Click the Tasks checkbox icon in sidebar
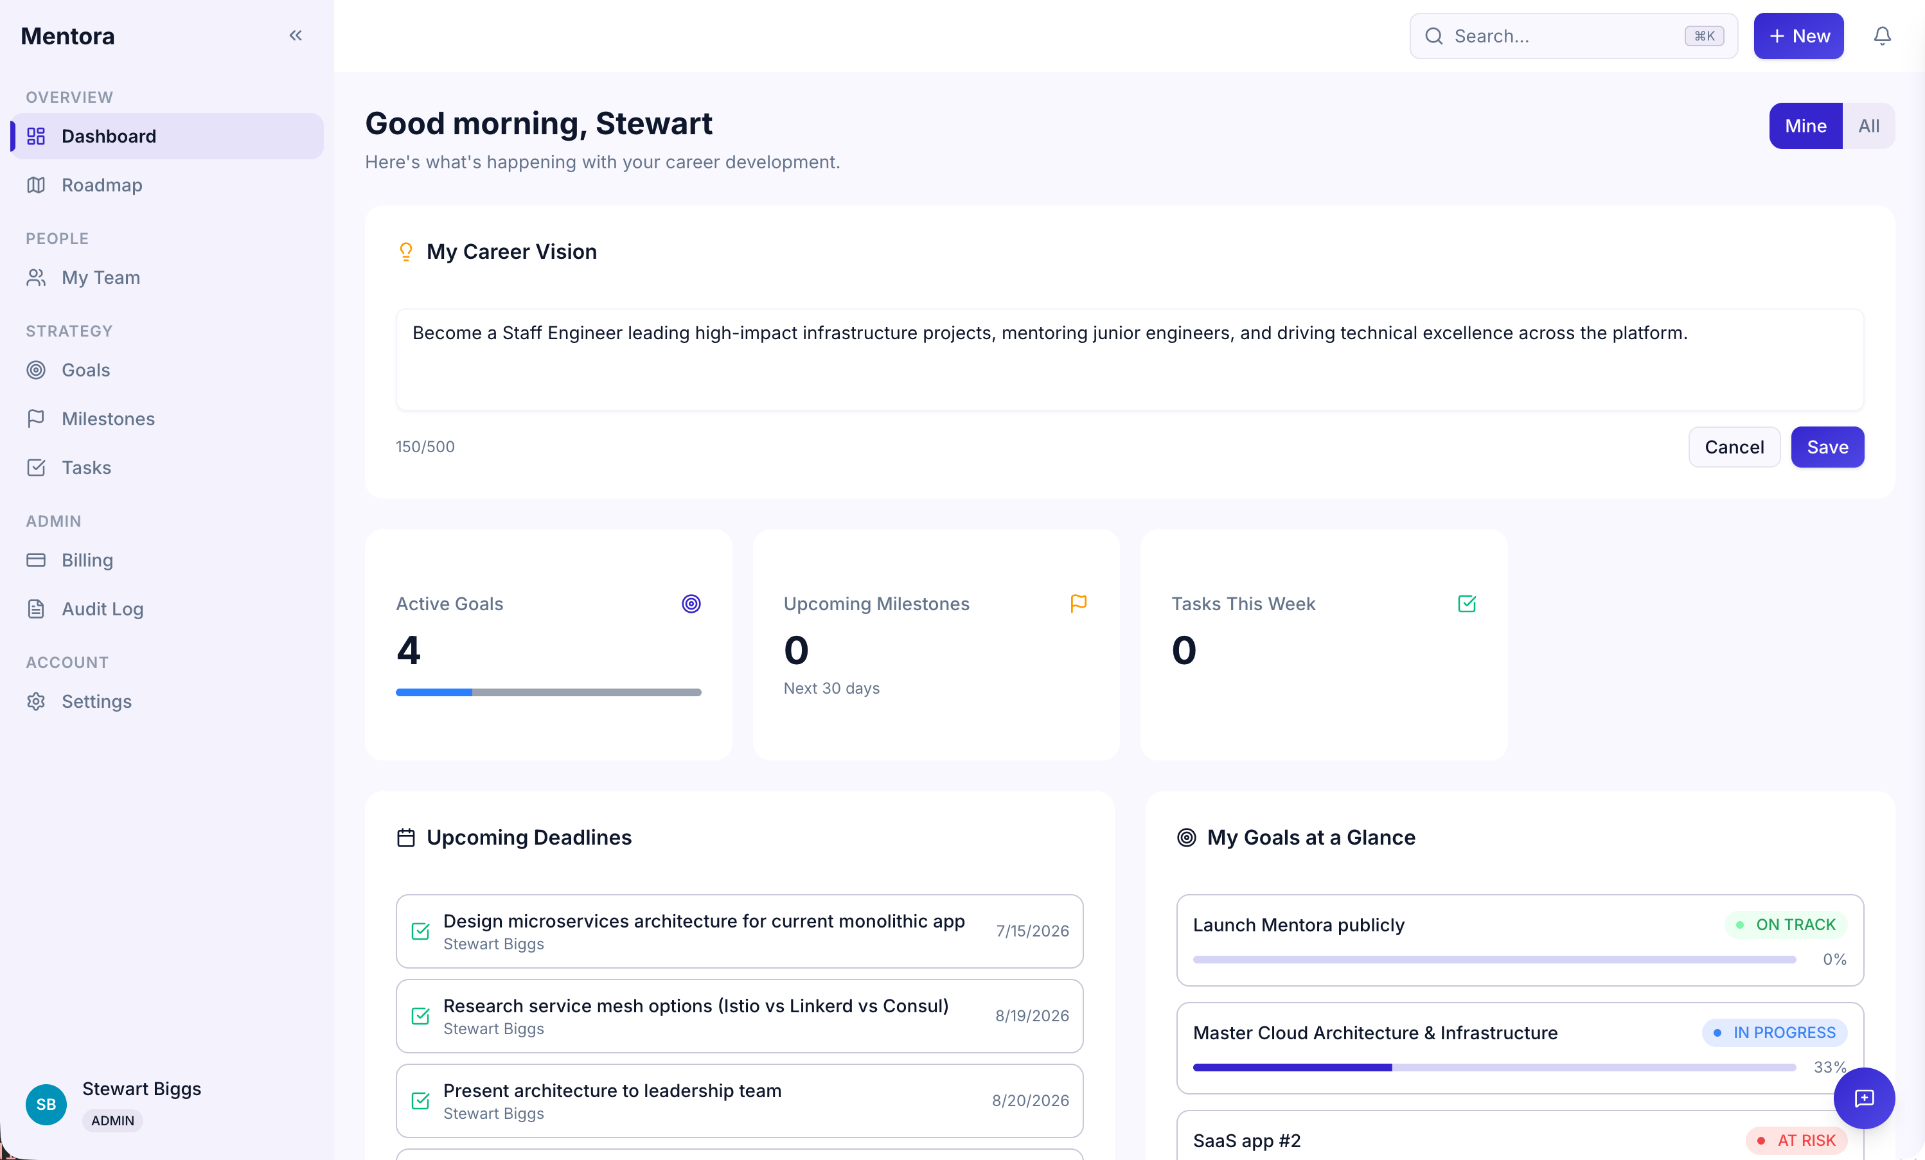Screen dimensions: 1925x1160 point(36,468)
